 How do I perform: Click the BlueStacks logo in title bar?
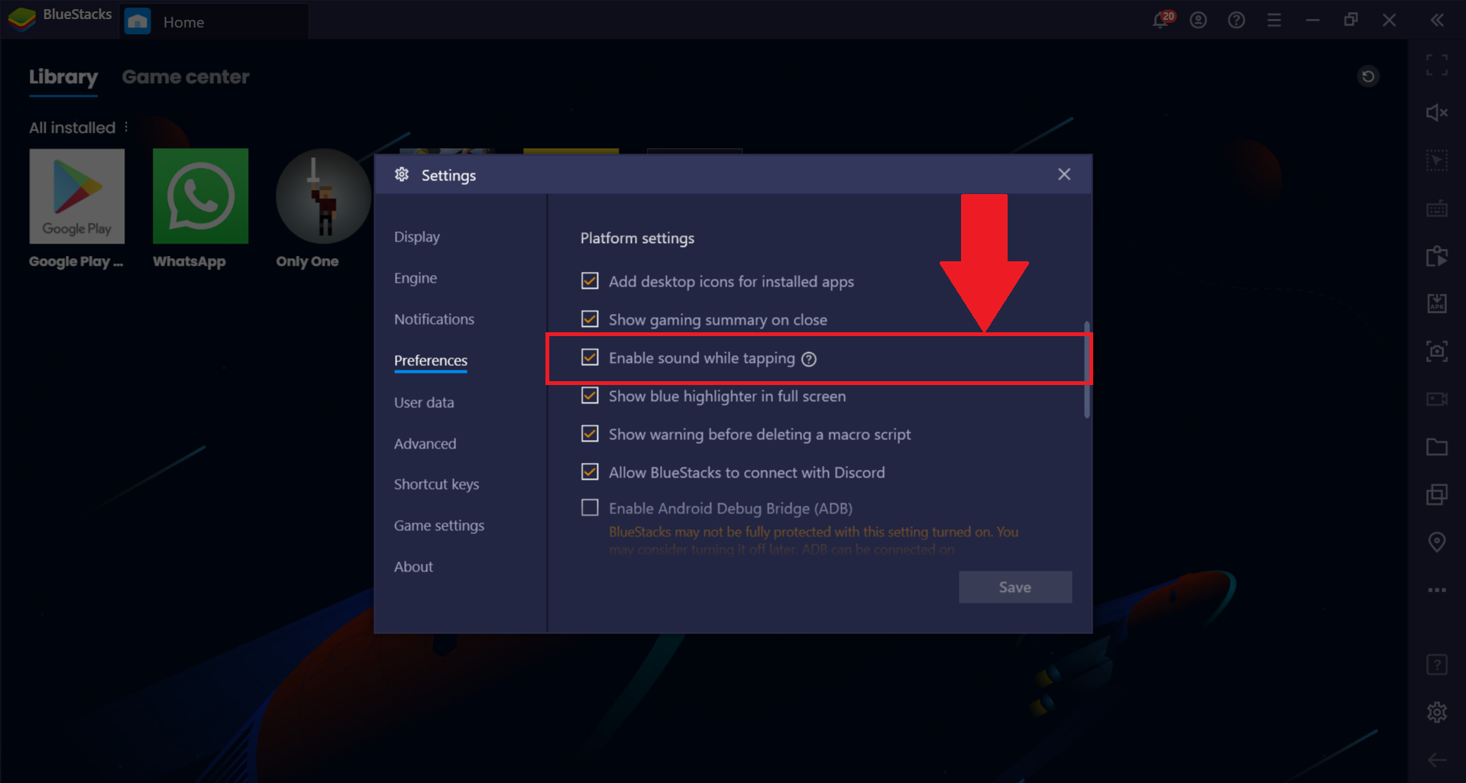[21, 18]
